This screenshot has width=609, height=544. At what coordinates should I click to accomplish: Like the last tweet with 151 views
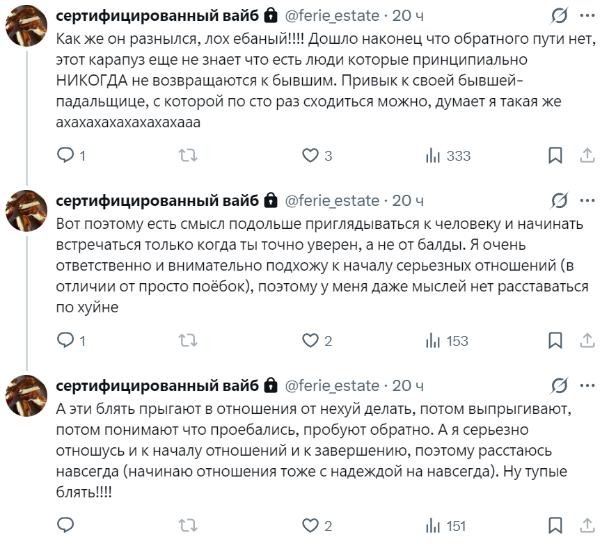(x=310, y=526)
